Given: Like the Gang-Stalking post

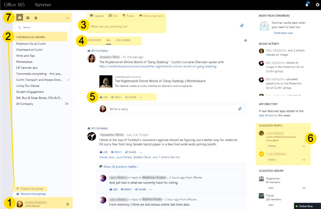Looking at the screenshot, I should [104, 97].
